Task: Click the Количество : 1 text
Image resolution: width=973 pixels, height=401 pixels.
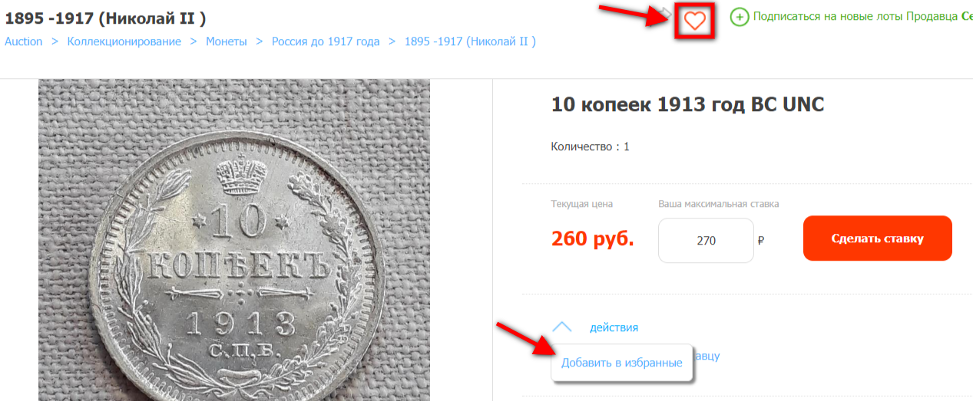Action: point(590,146)
